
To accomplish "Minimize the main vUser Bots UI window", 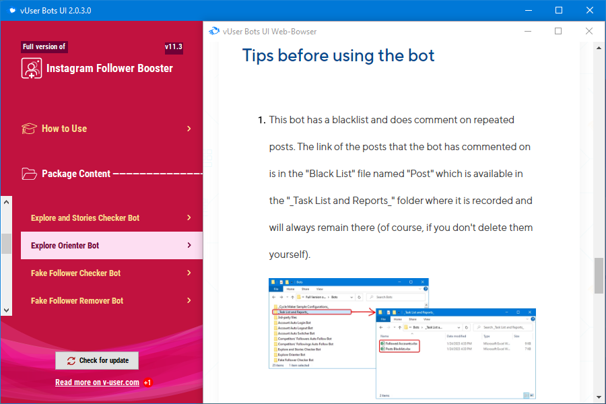I will point(529,11).
